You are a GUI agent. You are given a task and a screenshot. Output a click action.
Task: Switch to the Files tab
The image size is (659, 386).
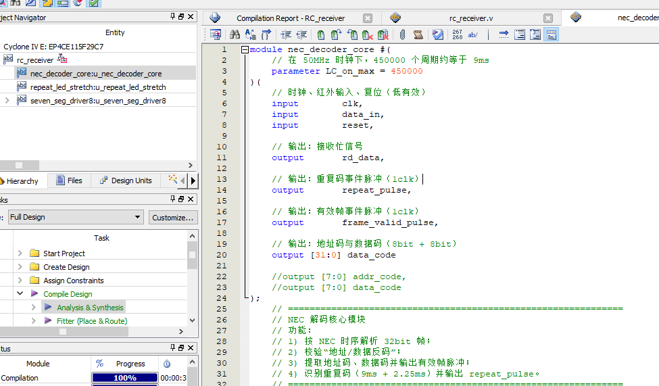70,180
